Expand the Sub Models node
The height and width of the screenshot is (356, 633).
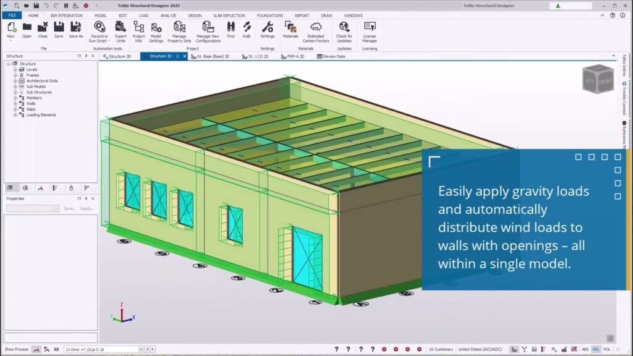pos(15,87)
